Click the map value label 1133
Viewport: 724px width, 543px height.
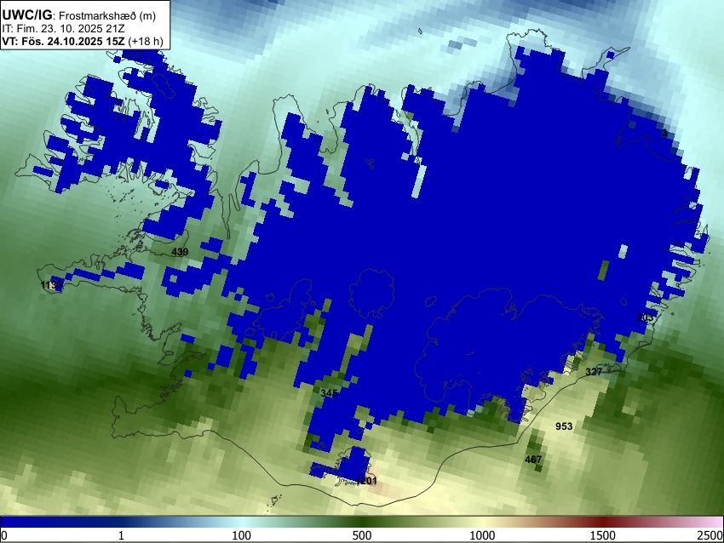point(51,285)
